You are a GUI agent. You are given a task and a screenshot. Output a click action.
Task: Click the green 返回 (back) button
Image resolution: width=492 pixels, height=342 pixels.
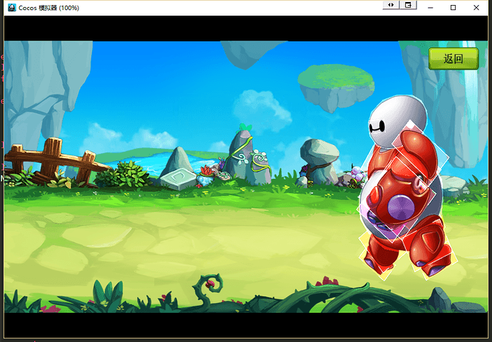(x=453, y=58)
